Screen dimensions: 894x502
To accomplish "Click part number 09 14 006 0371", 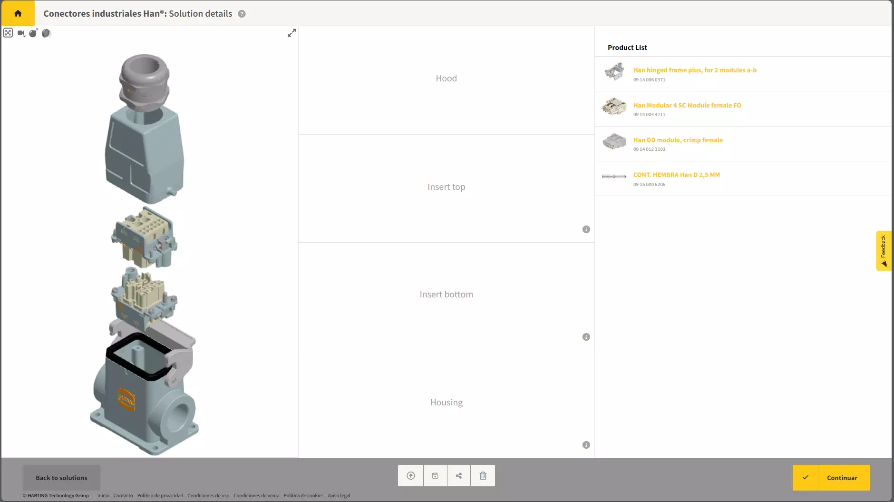I will tap(649, 80).
